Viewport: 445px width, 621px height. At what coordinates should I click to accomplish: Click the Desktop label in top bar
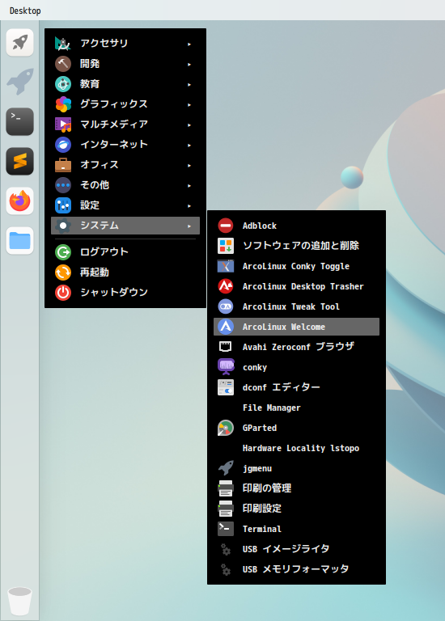25,11
